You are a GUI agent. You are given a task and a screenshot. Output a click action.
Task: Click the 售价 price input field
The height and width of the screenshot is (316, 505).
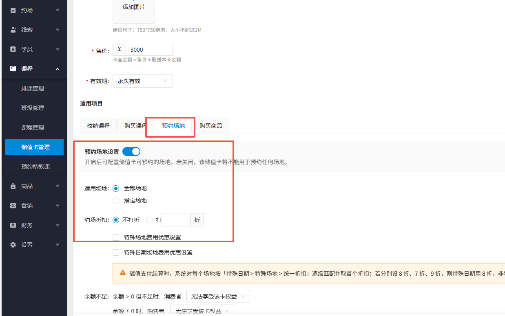tap(149, 49)
